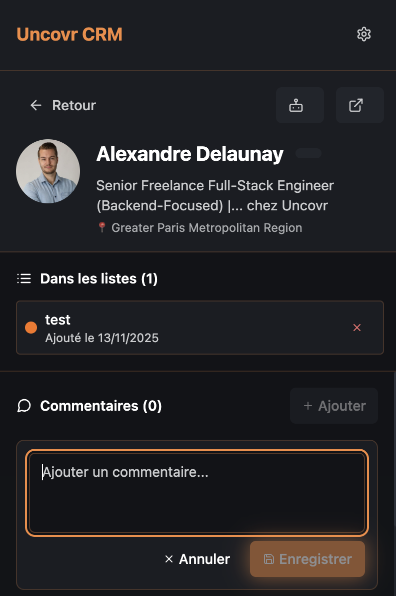396x596 pixels.
Task: Click the speech bubble Commentaires icon
Action: pos(24,406)
